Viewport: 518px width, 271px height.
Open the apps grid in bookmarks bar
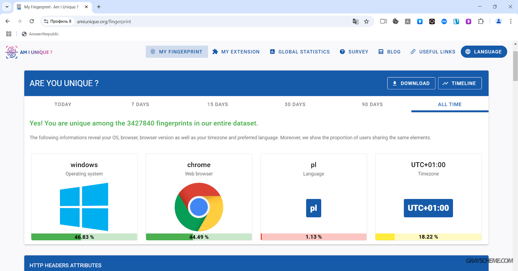(9, 34)
